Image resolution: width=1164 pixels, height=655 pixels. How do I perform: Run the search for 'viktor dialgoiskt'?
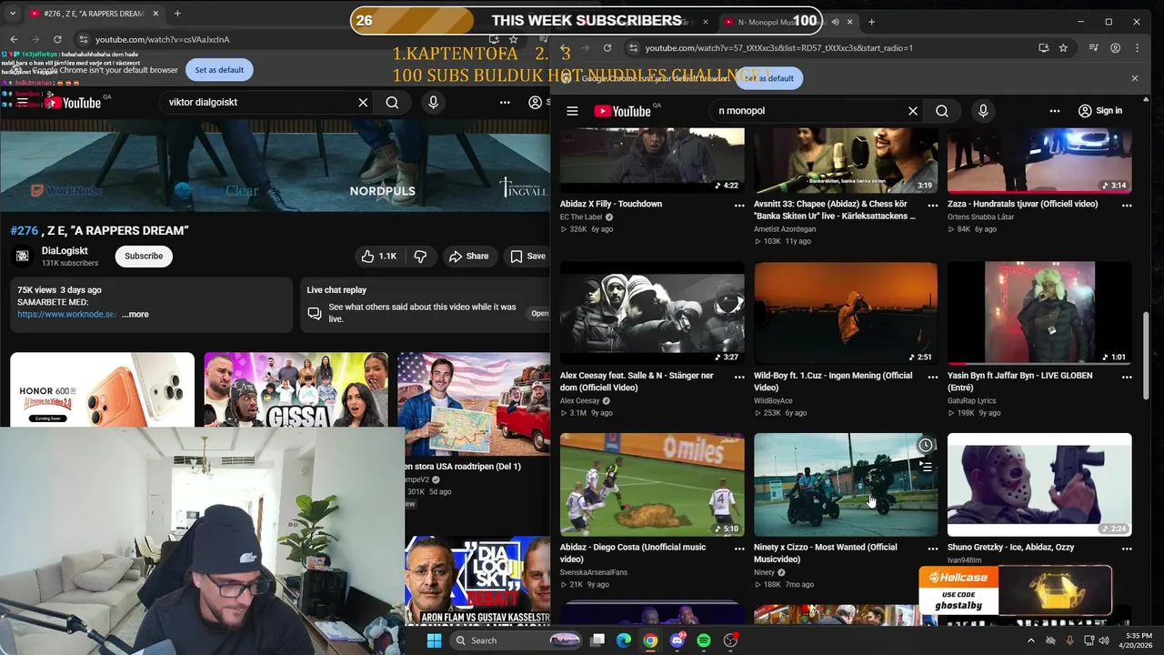(x=392, y=103)
